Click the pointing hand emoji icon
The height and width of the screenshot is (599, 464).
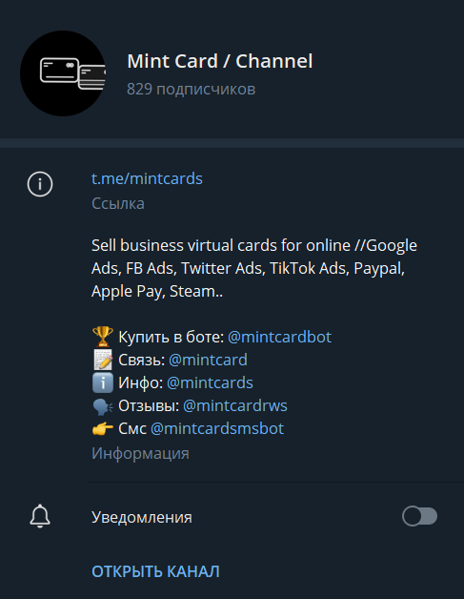tap(103, 428)
